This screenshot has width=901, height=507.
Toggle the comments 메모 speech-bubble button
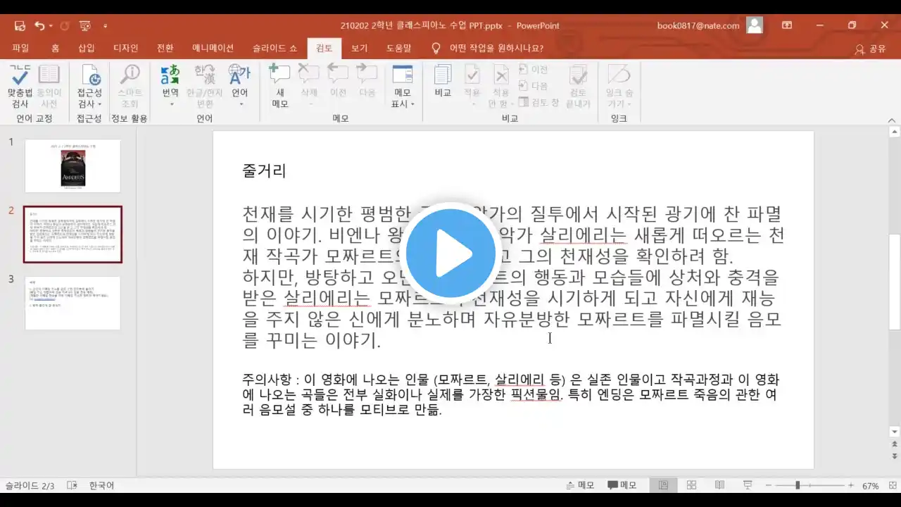coord(622,485)
